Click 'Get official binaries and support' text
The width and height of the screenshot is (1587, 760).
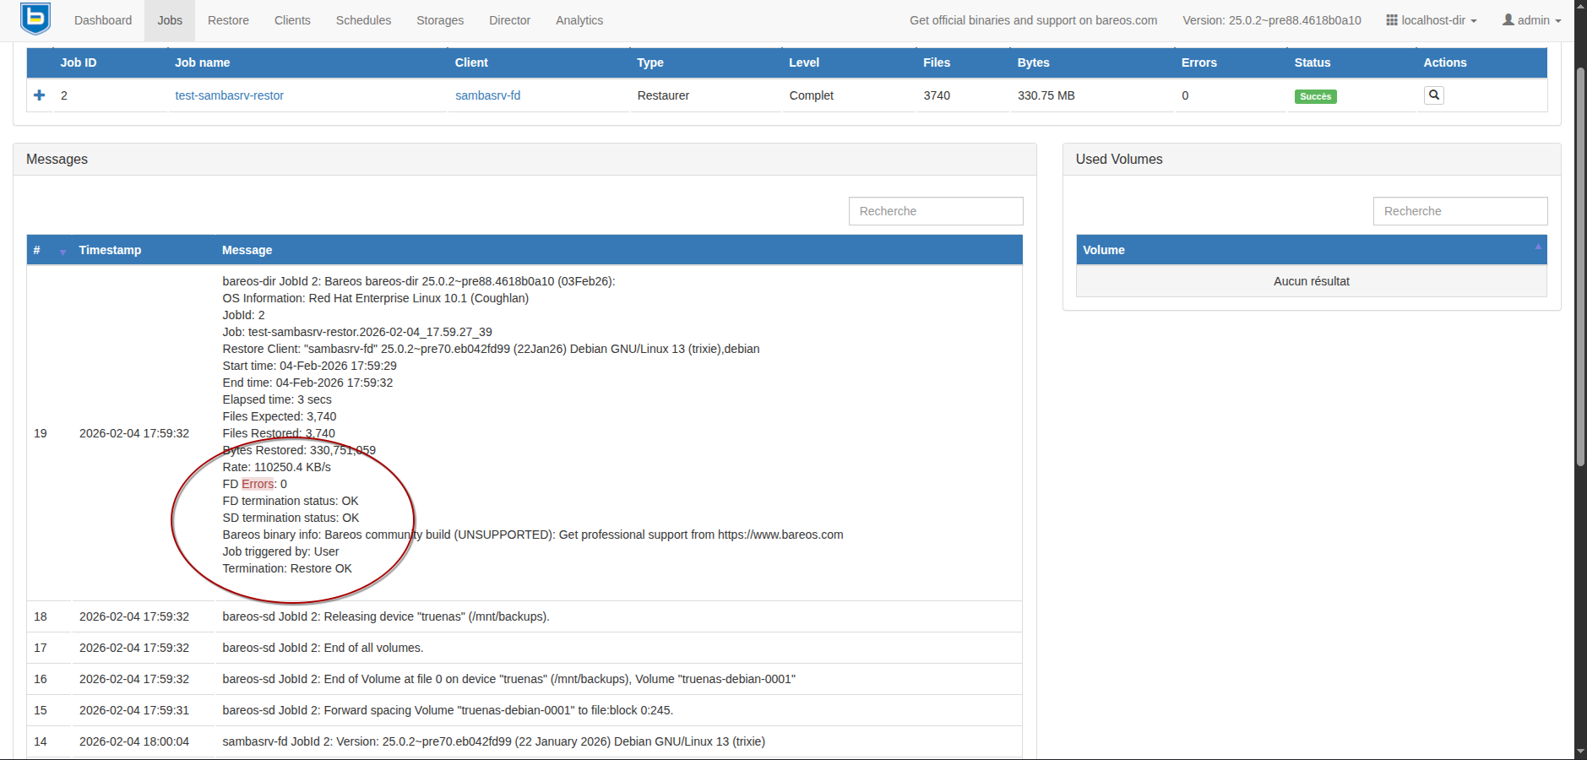coord(1034,20)
